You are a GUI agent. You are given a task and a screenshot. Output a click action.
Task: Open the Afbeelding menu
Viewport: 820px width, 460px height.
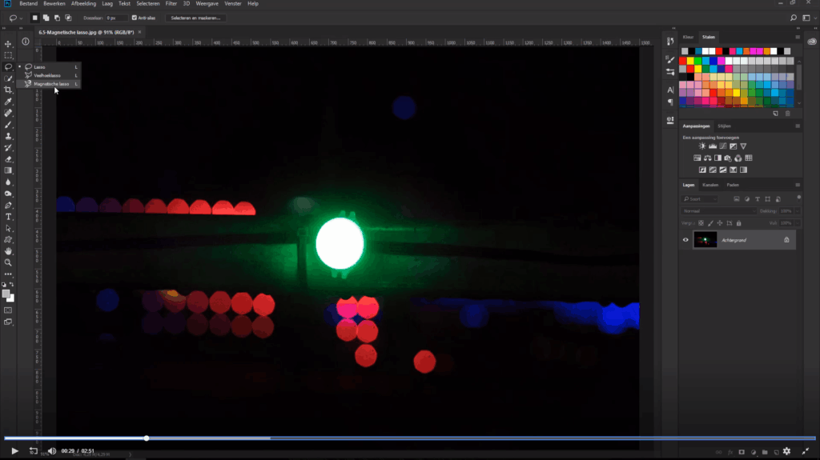(x=83, y=4)
